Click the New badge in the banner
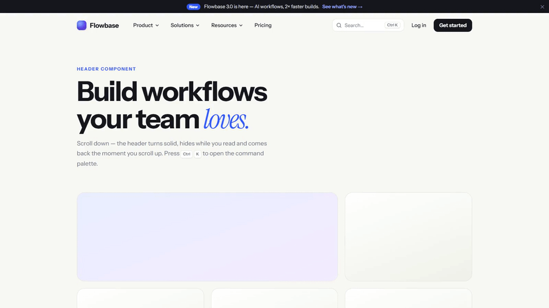 click(193, 7)
